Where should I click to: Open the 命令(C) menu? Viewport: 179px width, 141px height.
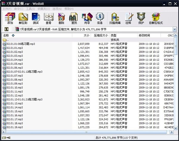pos(18,9)
